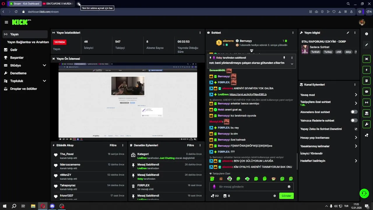Open Filtre in Etkinlik Akışı
Viewport: 373px width, 210px height.
pyautogui.click(x=113, y=145)
